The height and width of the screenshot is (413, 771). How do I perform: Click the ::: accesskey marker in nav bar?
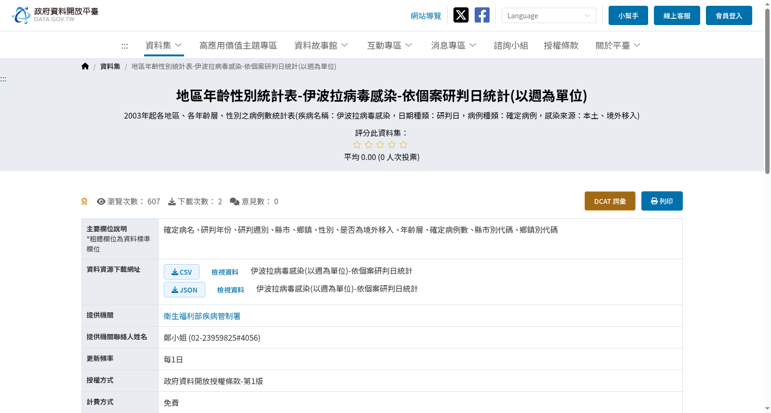(x=125, y=46)
